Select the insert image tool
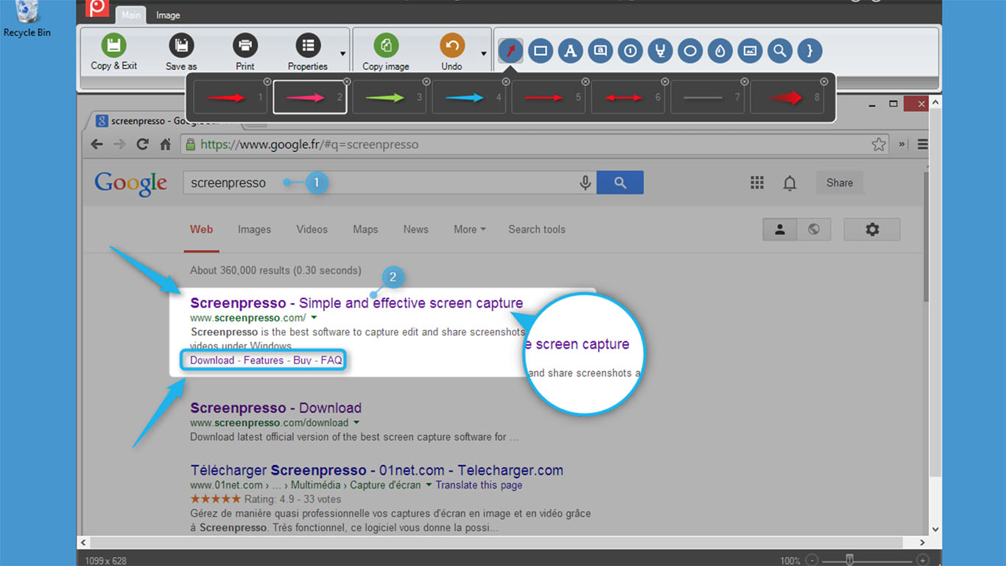 [x=750, y=51]
